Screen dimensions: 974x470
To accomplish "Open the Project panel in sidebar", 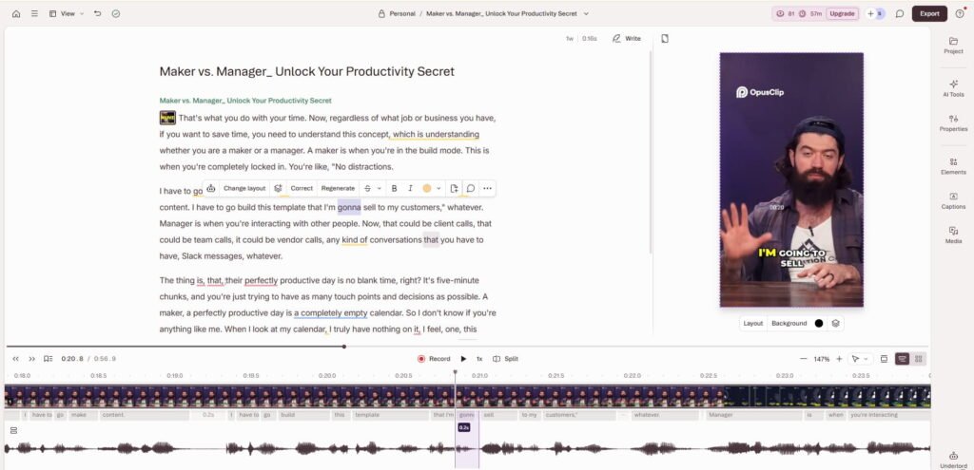I will (953, 46).
